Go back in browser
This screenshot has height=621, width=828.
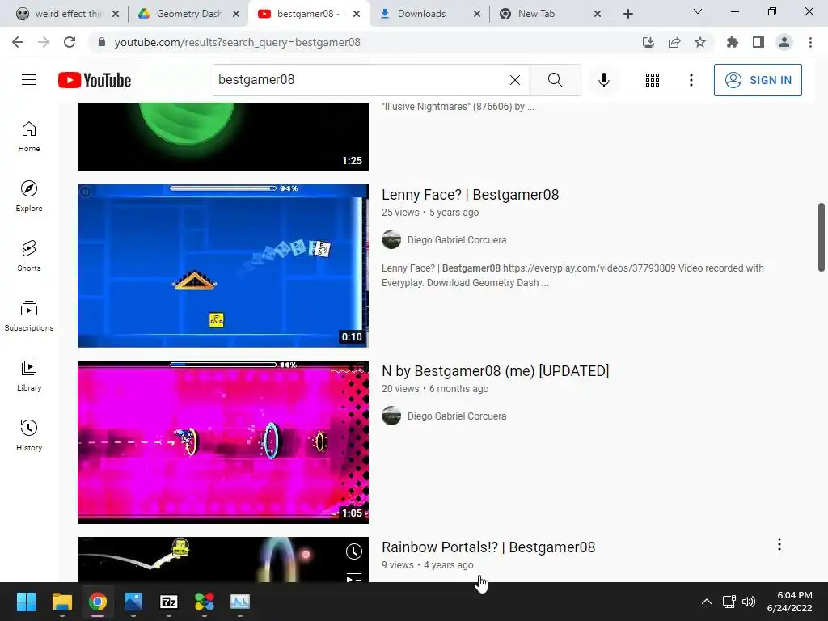pyautogui.click(x=18, y=42)
